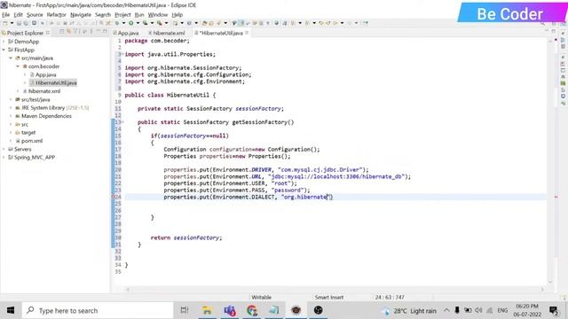The width and height of the screenshot is (568, 319).
Task: Open the Window menu
Action: (x=158, y=15)
